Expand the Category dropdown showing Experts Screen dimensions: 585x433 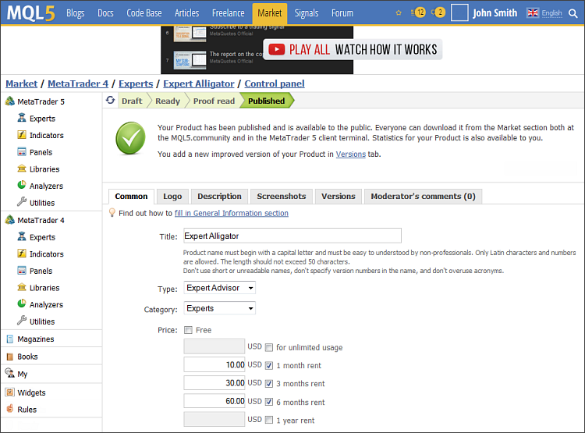coord(220,309)
